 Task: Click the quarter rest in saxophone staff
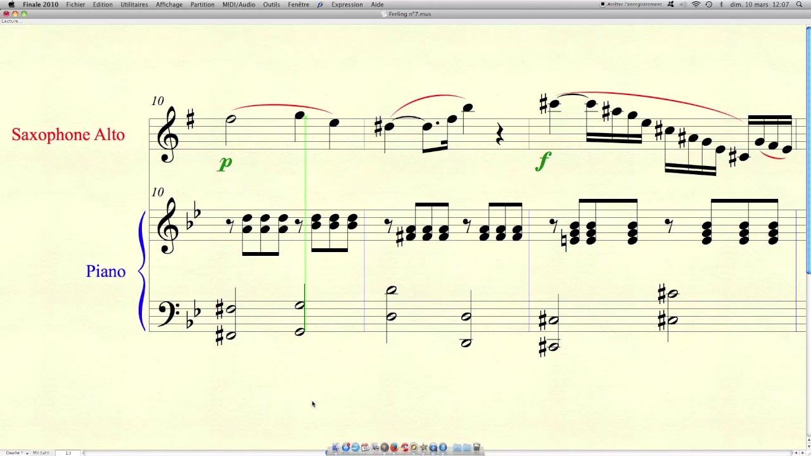[x=499, y=134]
